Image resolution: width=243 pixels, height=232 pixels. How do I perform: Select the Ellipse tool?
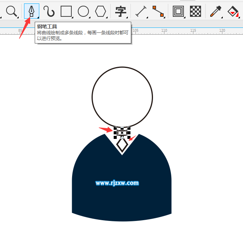tap(83, 11)
